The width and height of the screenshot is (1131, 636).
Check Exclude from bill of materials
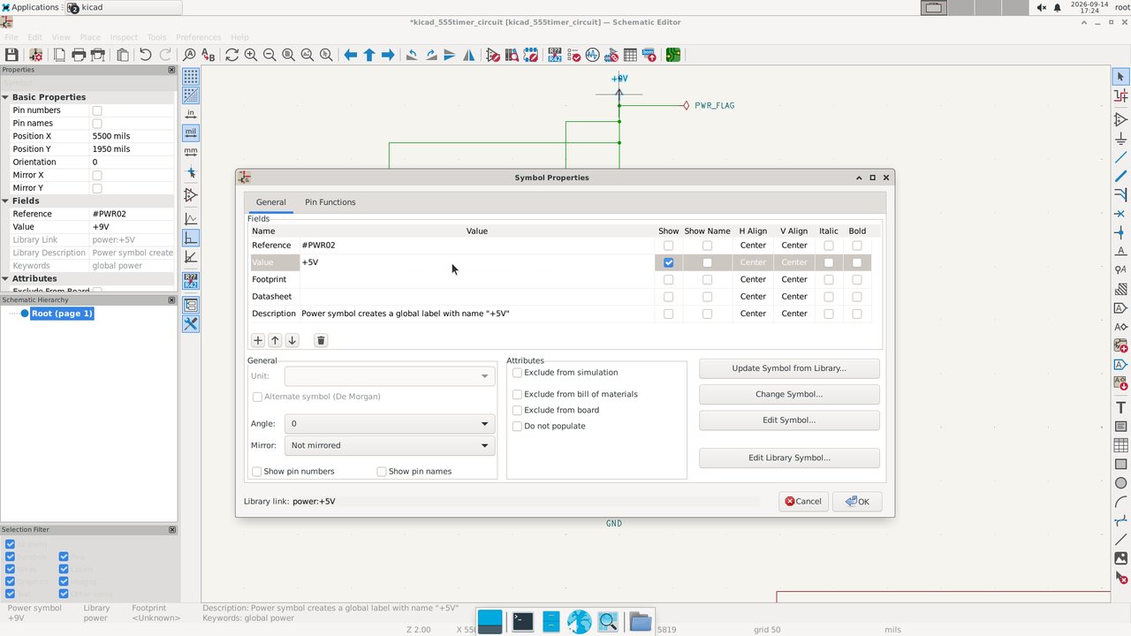pyautogui.click(x=517, y=395)
